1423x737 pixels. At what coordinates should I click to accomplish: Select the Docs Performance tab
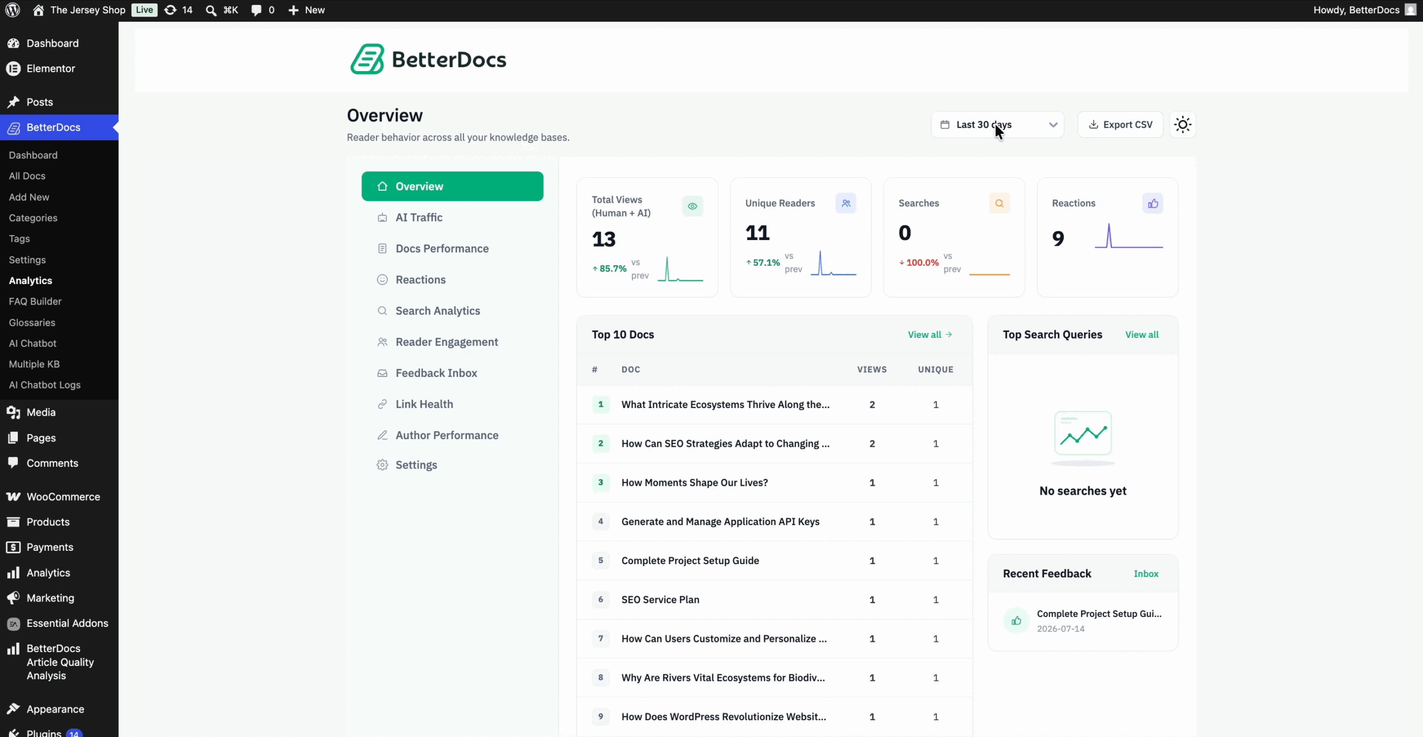tap(452, 248)
